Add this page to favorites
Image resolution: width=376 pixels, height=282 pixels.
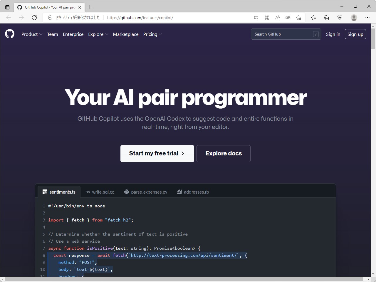[298, 18]
